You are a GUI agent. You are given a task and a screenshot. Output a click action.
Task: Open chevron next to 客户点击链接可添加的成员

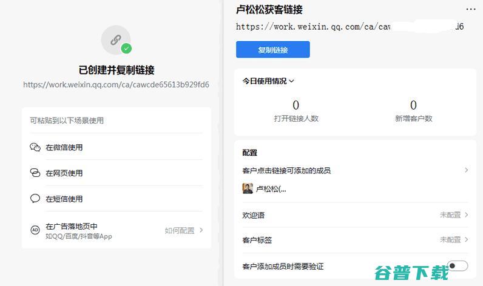click(x=467, y=170)
